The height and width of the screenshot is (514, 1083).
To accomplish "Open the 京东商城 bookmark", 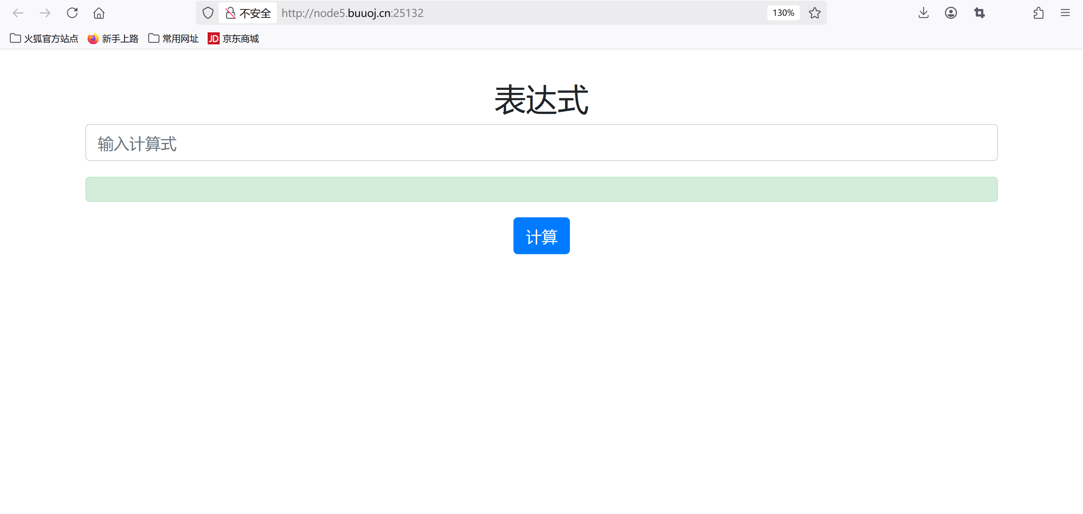I will point(233,39).
